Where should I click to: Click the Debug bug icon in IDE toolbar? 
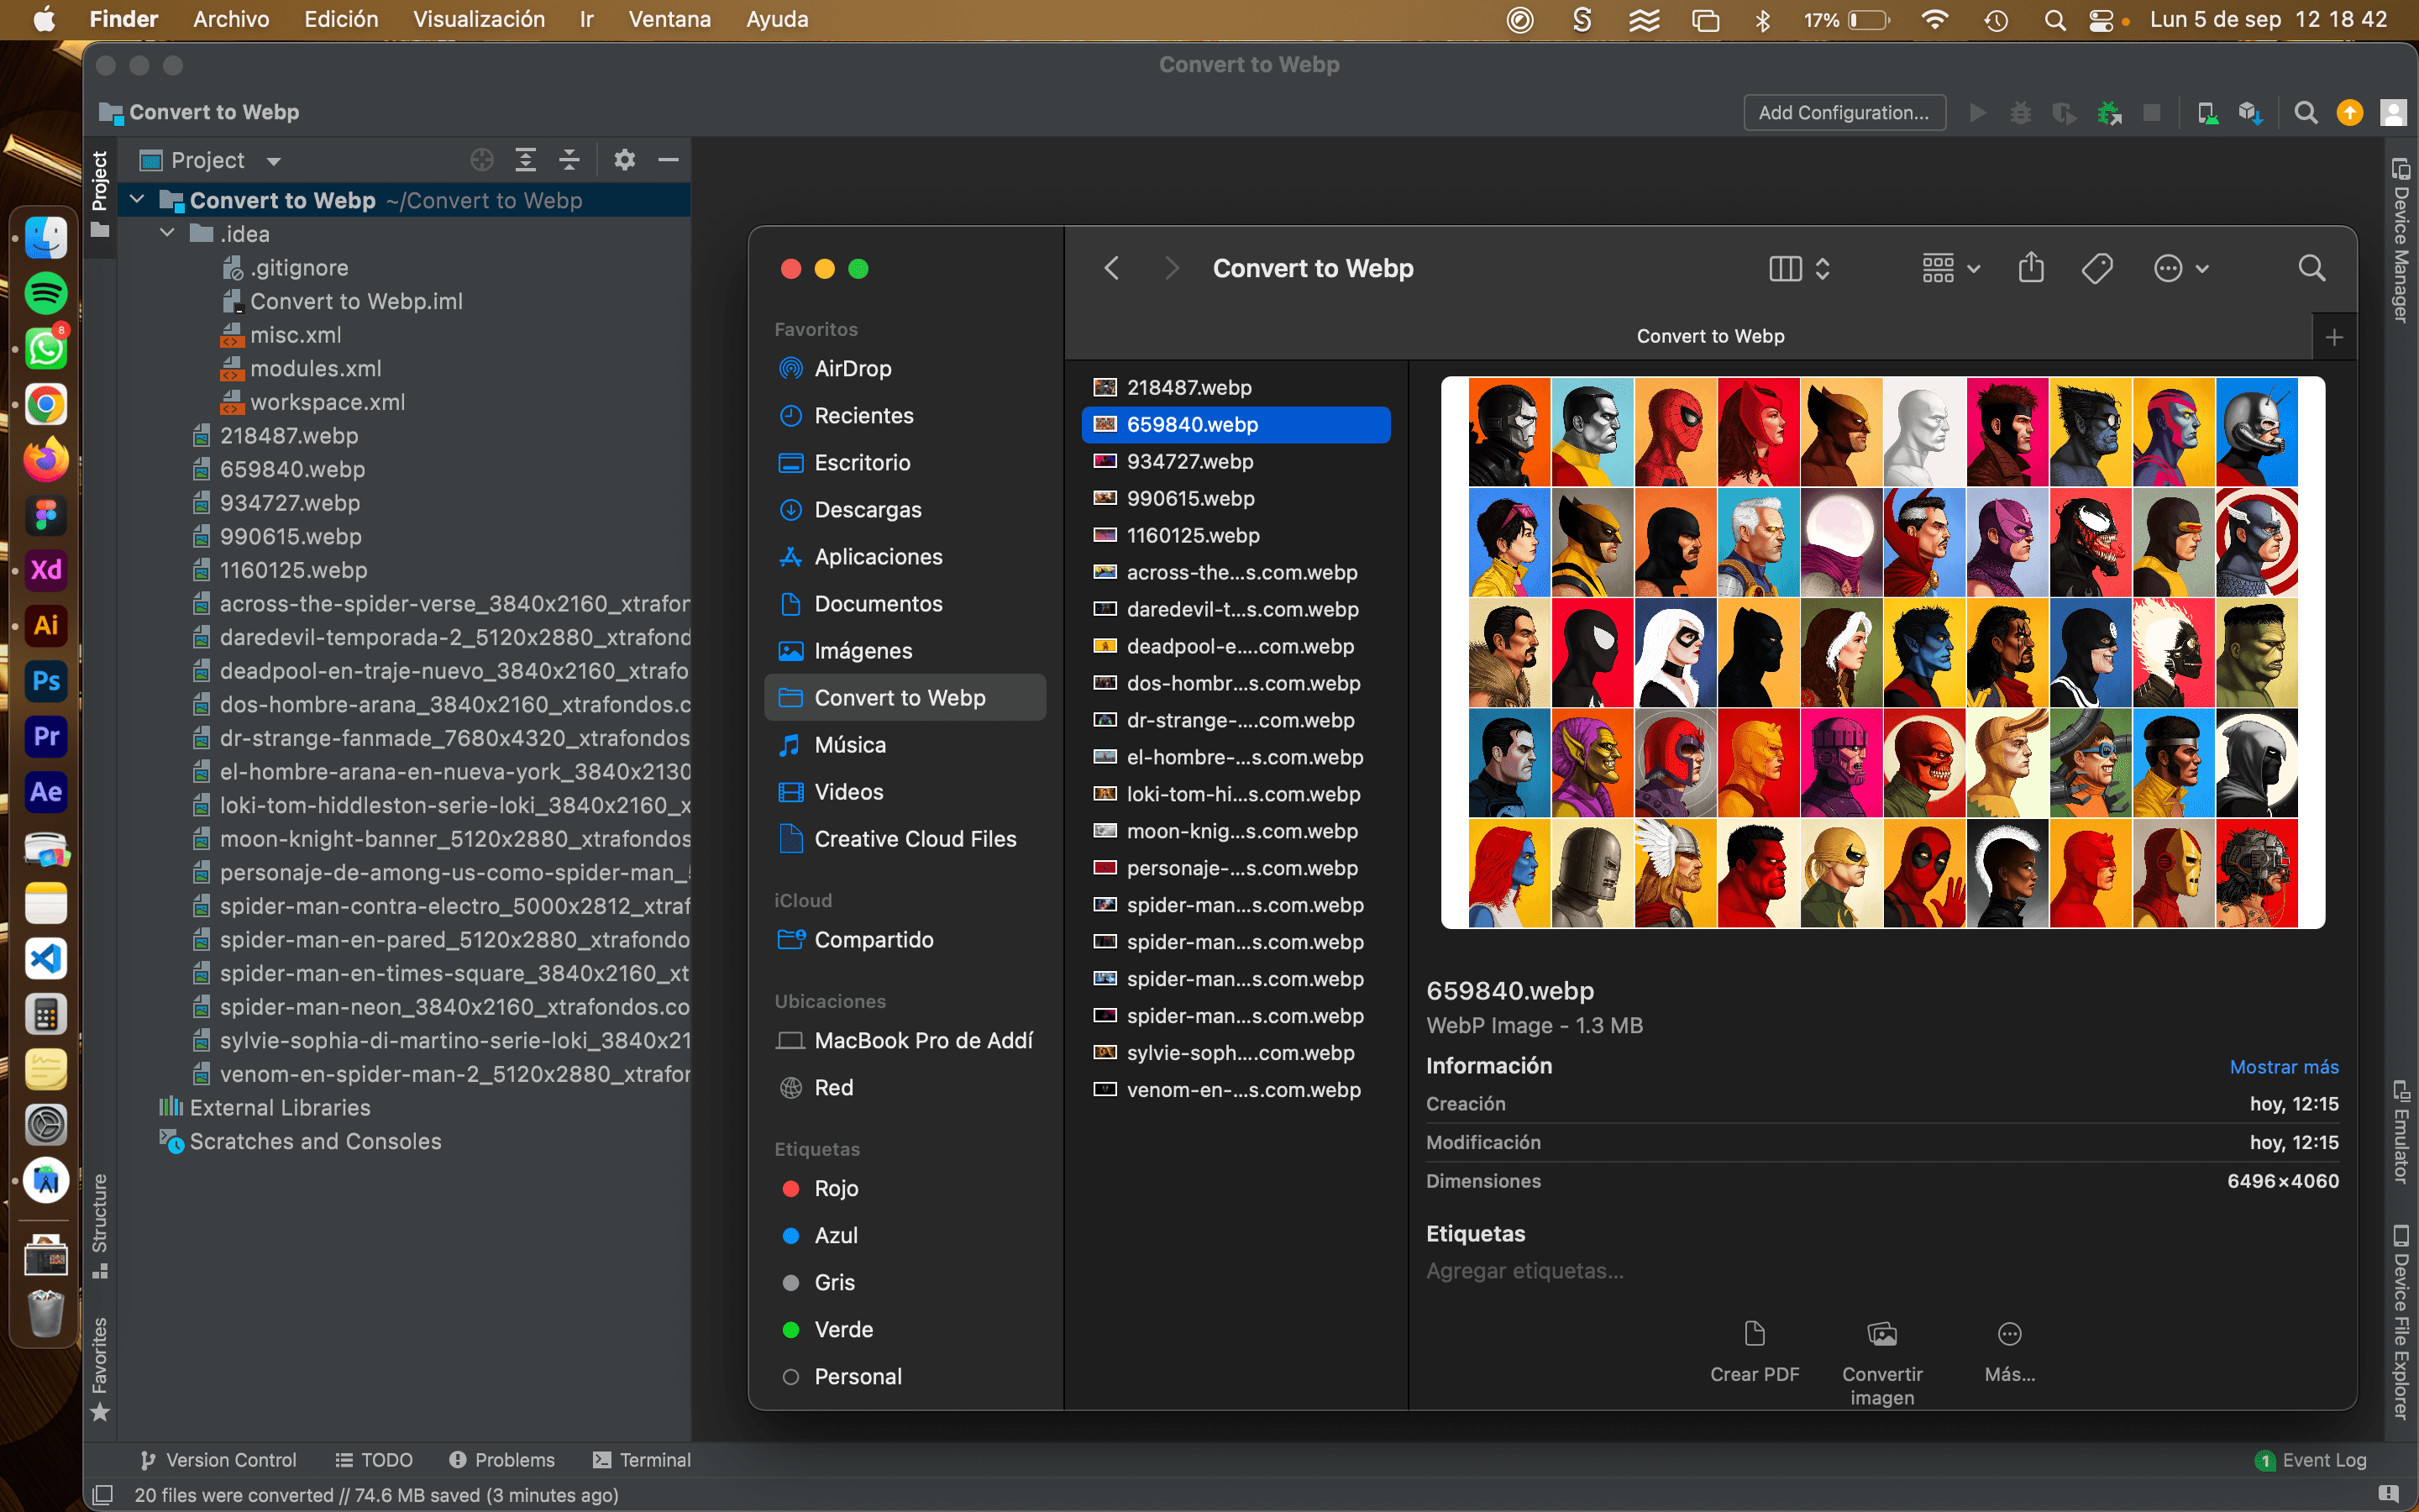pos(2020,112)
